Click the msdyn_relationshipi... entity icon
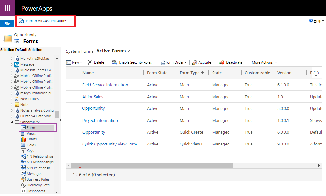 tap(17, 93)
